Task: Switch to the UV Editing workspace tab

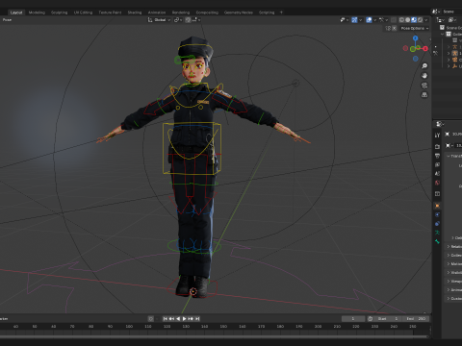Action: (83, 12)
